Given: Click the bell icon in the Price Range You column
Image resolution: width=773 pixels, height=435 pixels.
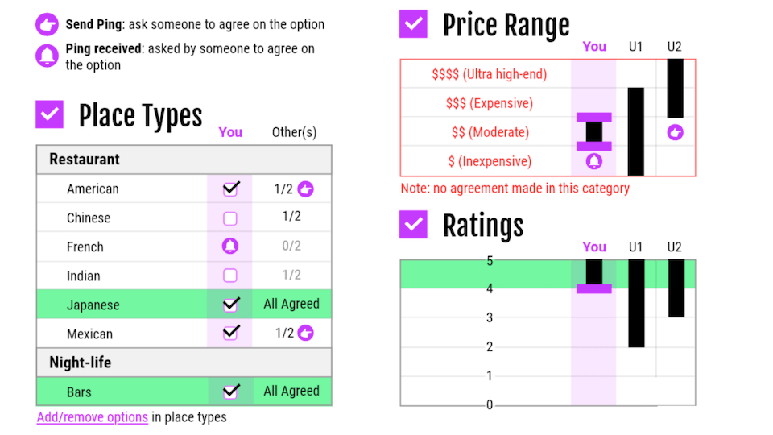Looking at the screenshot, I should tap(594, 161).
